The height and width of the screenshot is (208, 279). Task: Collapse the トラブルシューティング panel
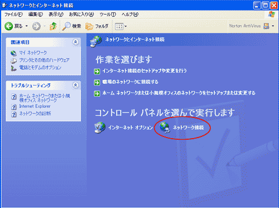tap(75, 85)
